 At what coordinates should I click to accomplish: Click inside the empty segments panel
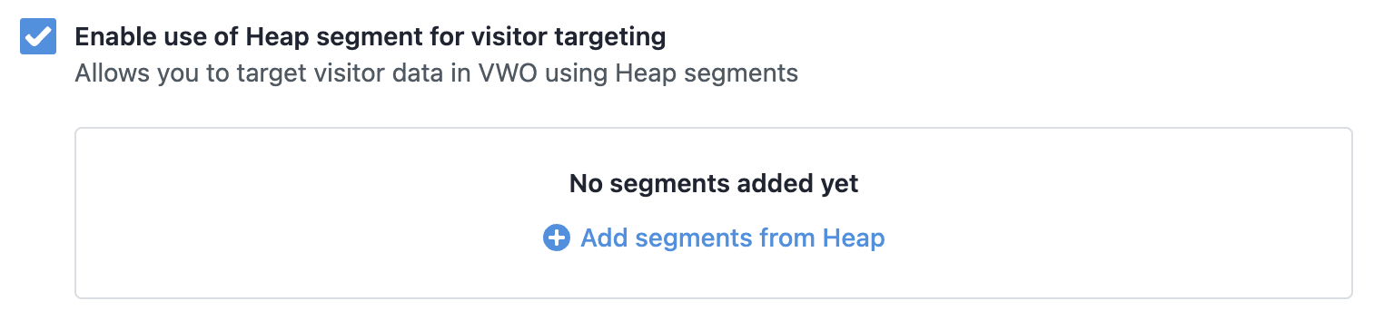tap(714, 213)
